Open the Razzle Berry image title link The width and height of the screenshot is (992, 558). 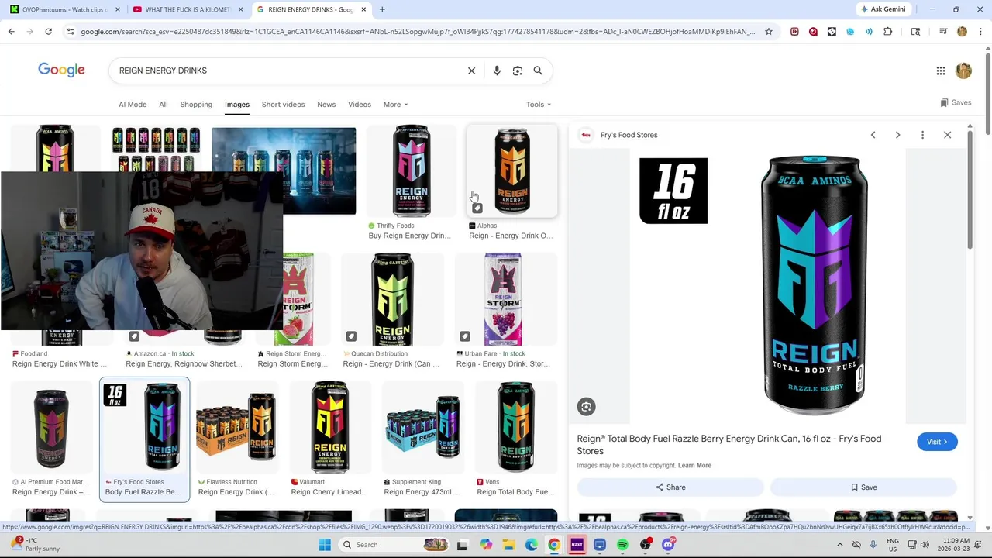(x=729, y=445)
